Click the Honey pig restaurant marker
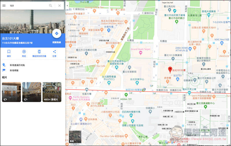The image size is (231, 146). pos(92,81)
